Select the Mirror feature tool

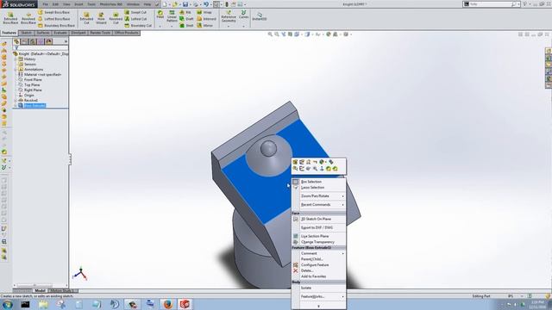(x=205, y=25)
